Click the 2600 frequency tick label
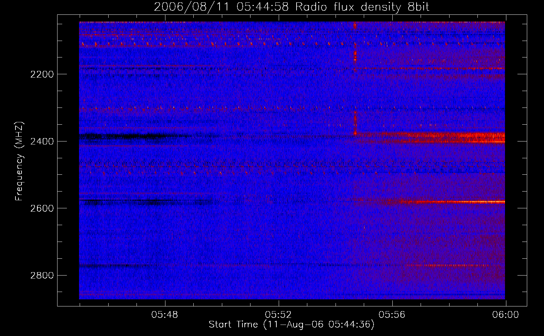The height and width of the screenshot is (336, 544). [42, 208]
